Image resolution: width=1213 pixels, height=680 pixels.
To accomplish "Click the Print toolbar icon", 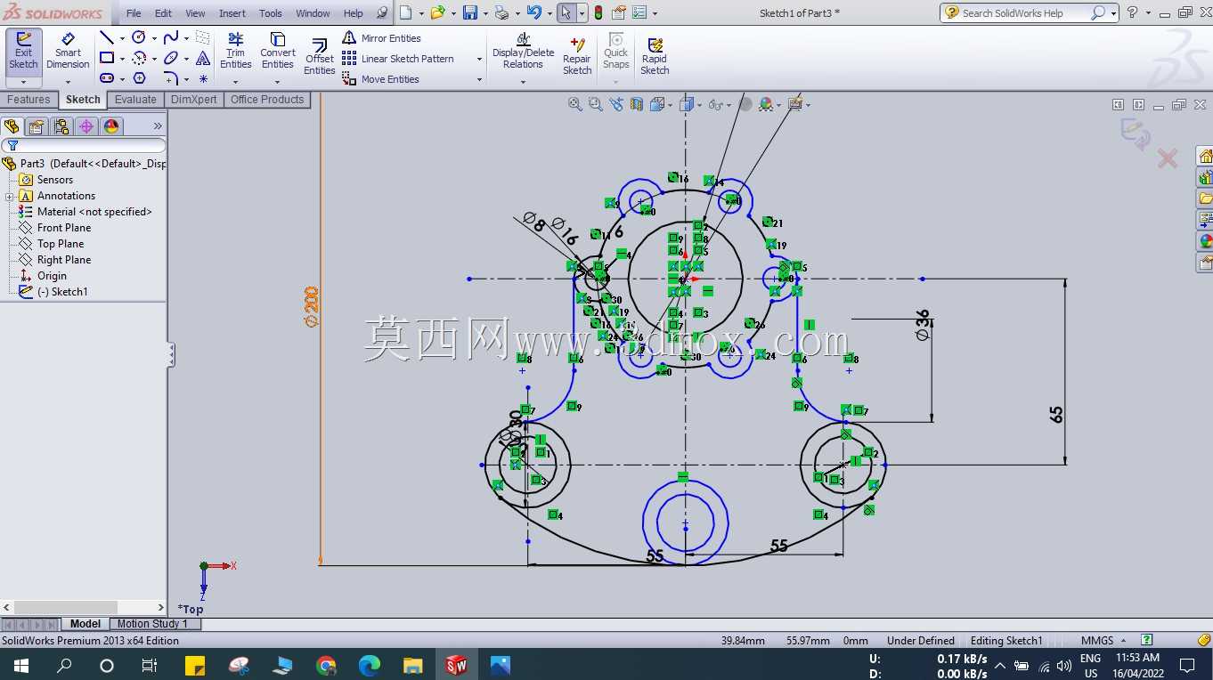I will [x=501, y=12].
